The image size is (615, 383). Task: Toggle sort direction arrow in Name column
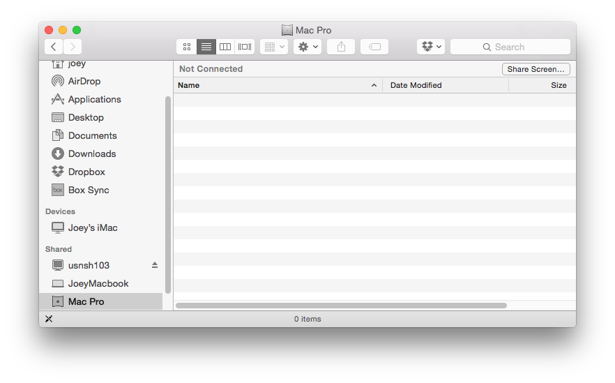tap(374, 85)
